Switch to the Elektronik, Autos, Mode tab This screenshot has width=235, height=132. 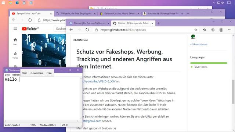click(x=119, y=14)
